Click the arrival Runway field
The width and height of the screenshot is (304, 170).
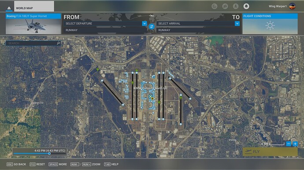pos(198,30)
